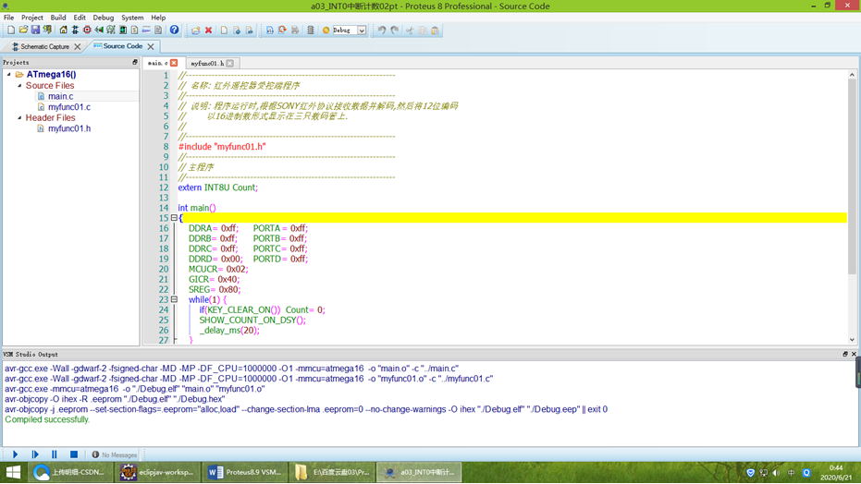
Task: Open the Source Code toolbar icon
Action: (146, 30)
